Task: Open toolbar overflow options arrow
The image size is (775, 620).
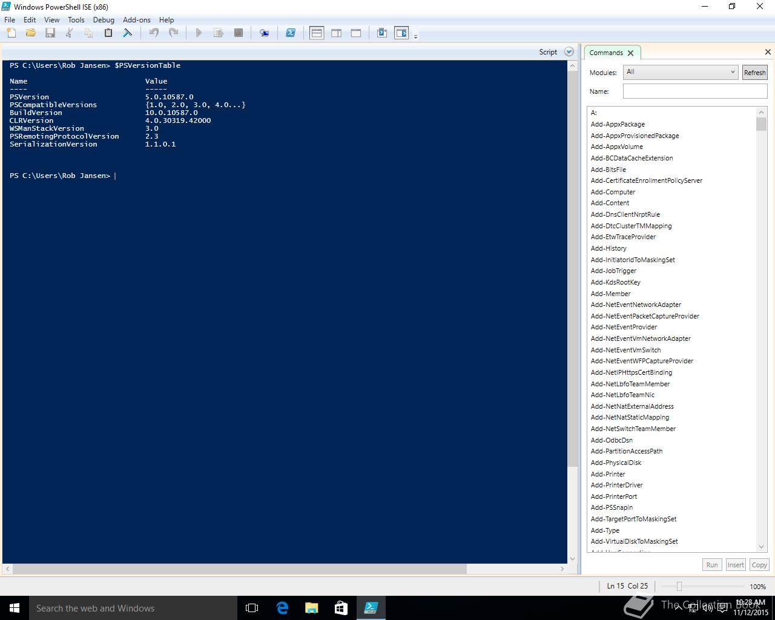Action: 415,37
